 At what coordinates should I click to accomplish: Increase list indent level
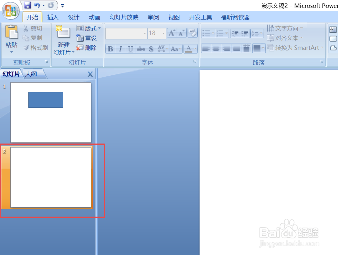244,33
